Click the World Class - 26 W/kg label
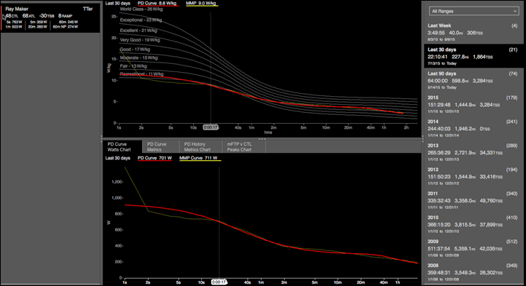The image size is (526, 286). point(141,9)
